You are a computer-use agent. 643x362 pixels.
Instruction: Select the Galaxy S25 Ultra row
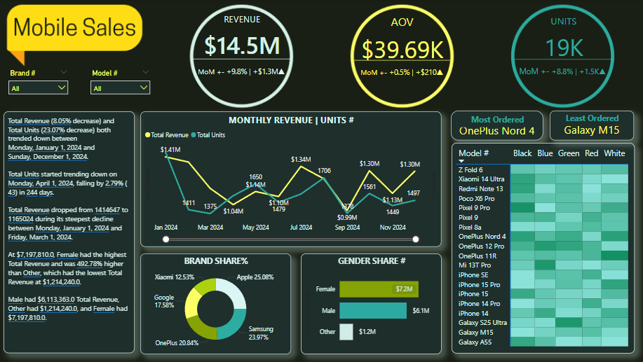coord(543,322)
